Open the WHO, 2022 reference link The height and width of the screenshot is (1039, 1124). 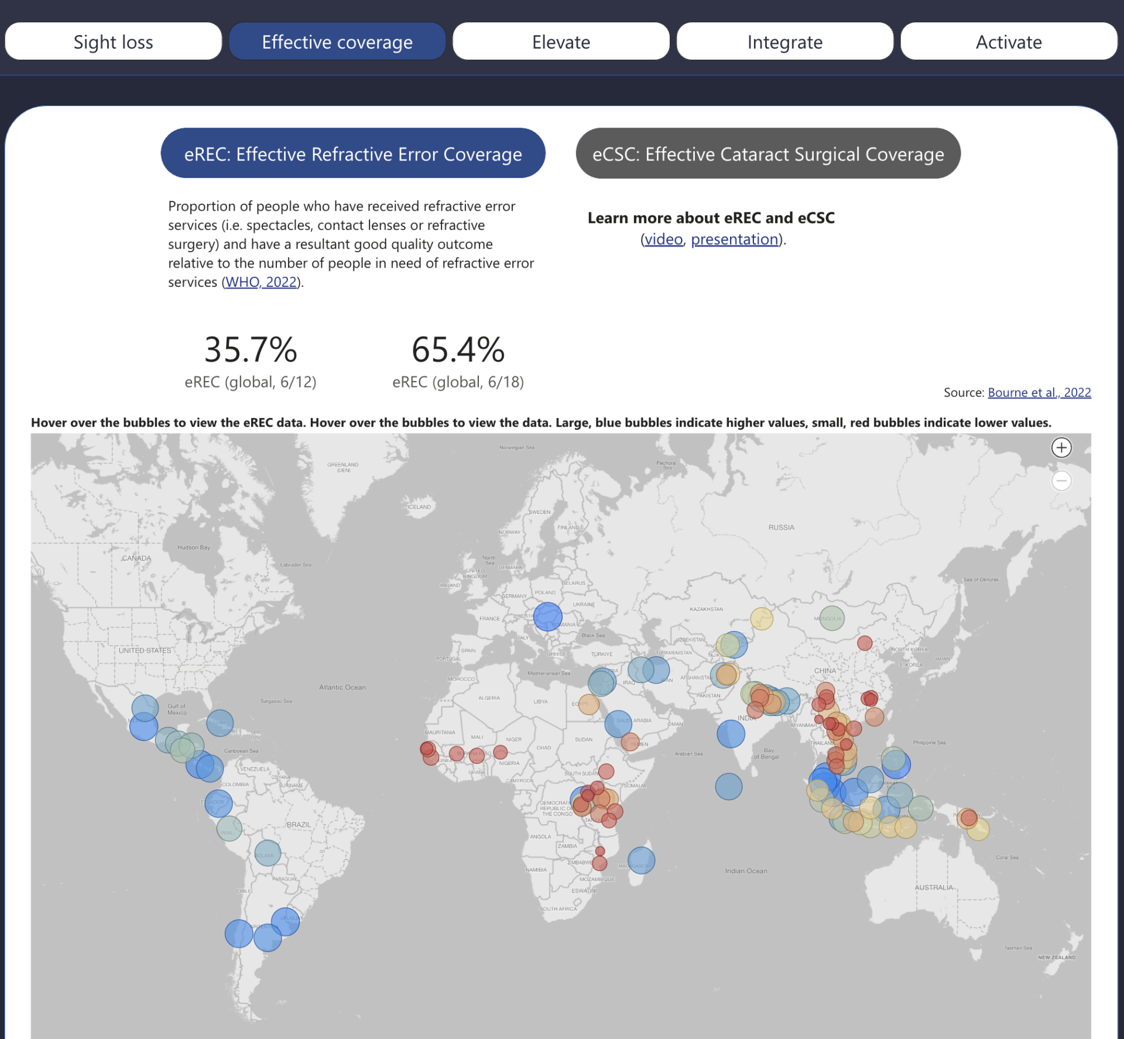click(261, 282)
